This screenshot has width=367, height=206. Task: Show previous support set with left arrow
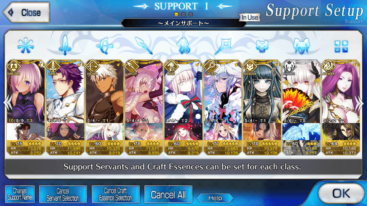tap(7, 102)
